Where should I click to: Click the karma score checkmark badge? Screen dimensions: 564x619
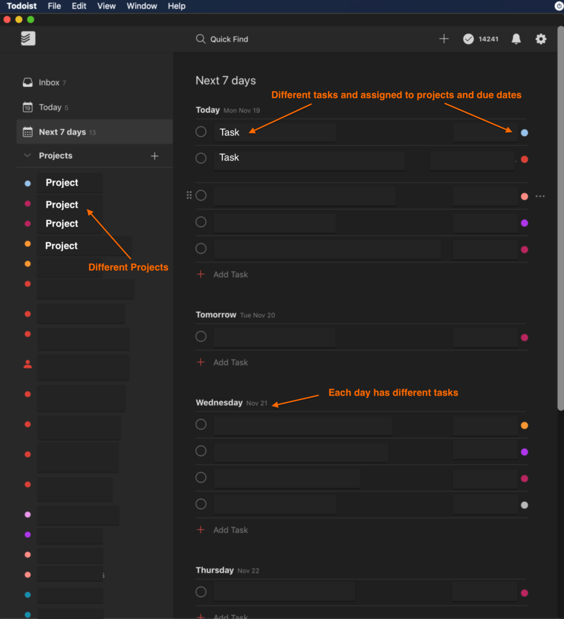tap(468, 39)
